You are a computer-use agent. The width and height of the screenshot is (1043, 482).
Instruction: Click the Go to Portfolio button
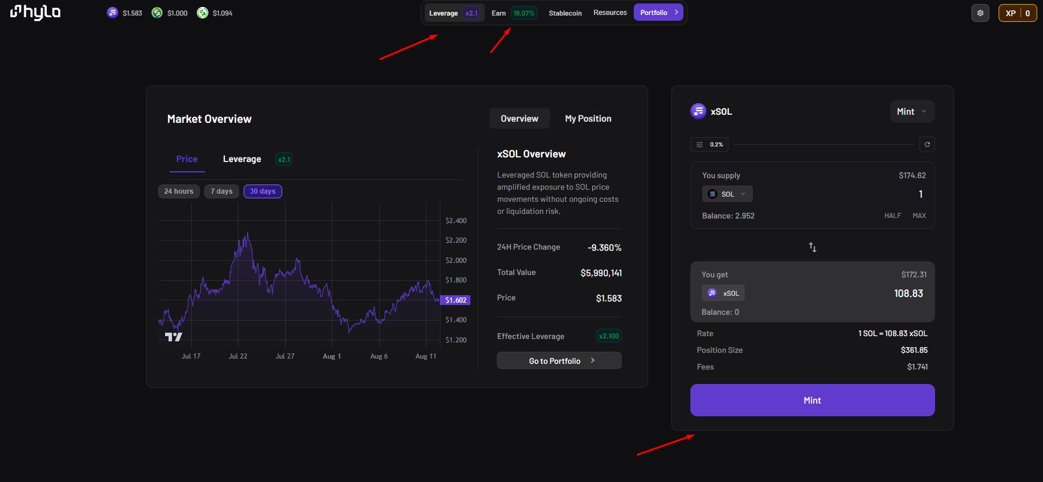559,361
